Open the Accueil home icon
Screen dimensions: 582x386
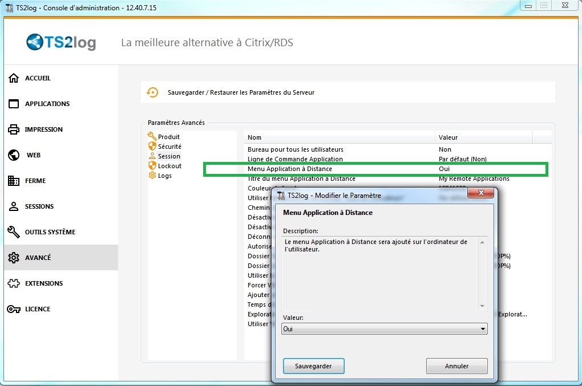14,78
